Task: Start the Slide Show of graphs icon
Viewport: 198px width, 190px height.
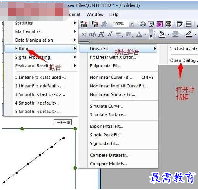Action: (151, 24)
